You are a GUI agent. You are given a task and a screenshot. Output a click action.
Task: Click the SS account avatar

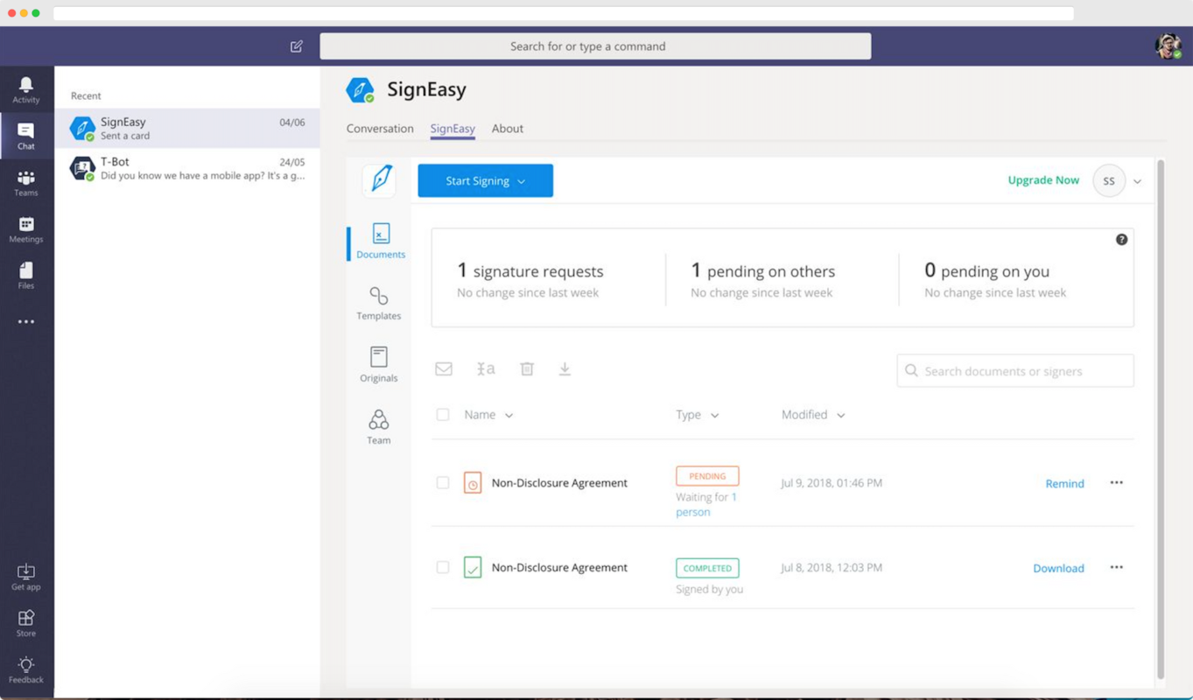tap(1109, 181)
